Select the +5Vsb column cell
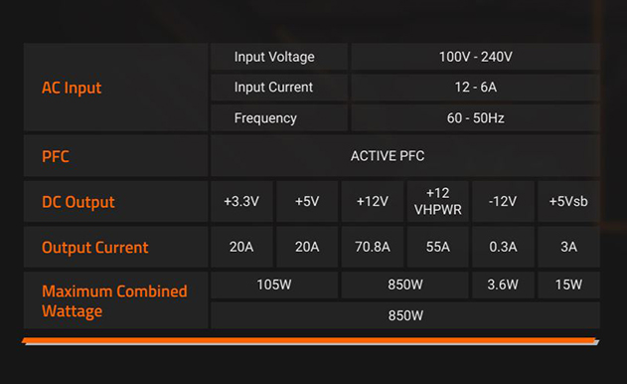Image resolution: width=627 pixels, height=384 pixels. [x=568, y=201]
